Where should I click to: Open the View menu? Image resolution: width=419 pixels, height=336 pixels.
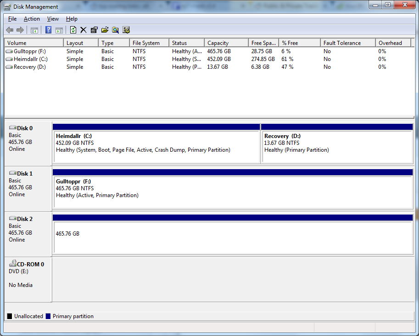tap(53, 19)
